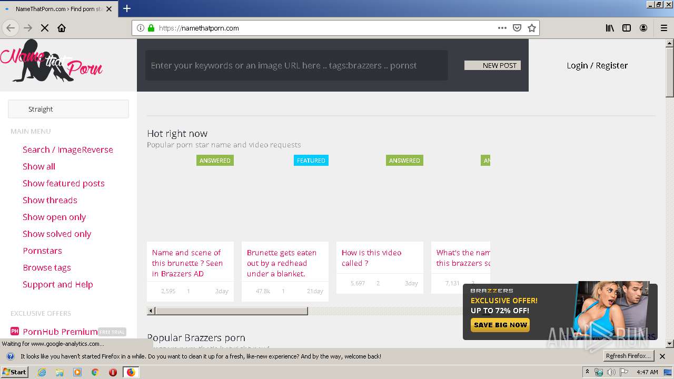The height and width of the screenshot is (379, 674).
Task: Click the 'Hot right now' heading
Action: [x=177, y=134]
